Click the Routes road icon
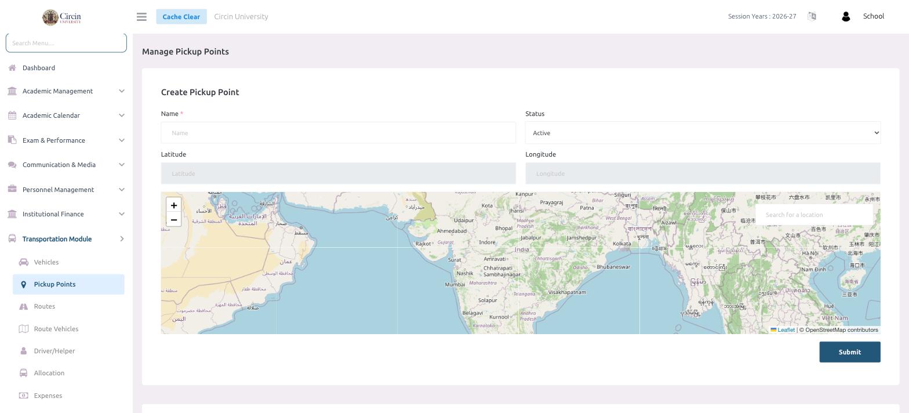Viewport: 909px width, 413px height. pos(24,306)
